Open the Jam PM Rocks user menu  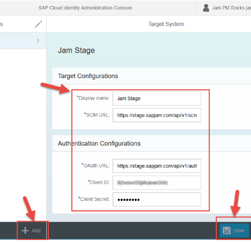pyautogui.click(x=231, y=8)
